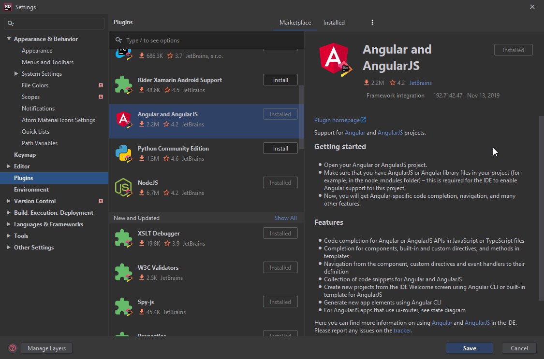Viewport: 544px width, 359px height.
Task: Click the W3C Validators plugin icon
Action: pyautogui.click(x=123, y=273)
